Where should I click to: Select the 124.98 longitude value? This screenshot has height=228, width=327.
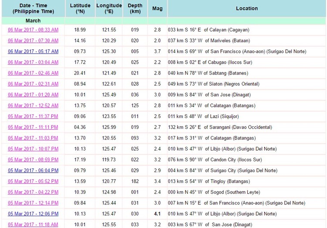109,192
